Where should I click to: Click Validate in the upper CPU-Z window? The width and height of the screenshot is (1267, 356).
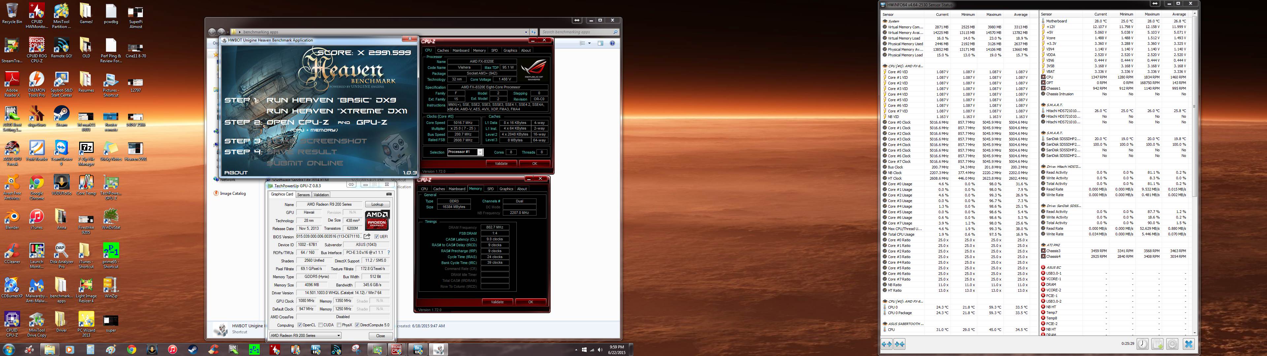pyautogui.click(x=501, y=163)
